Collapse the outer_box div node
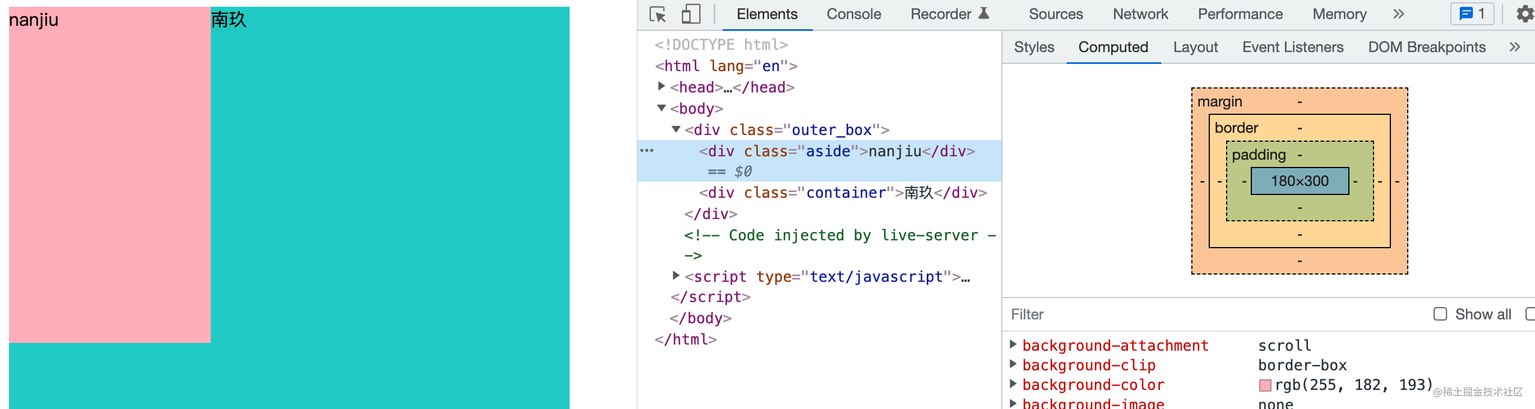The height and width of the screenshot is (409, 1535). (x=676, y=129)
